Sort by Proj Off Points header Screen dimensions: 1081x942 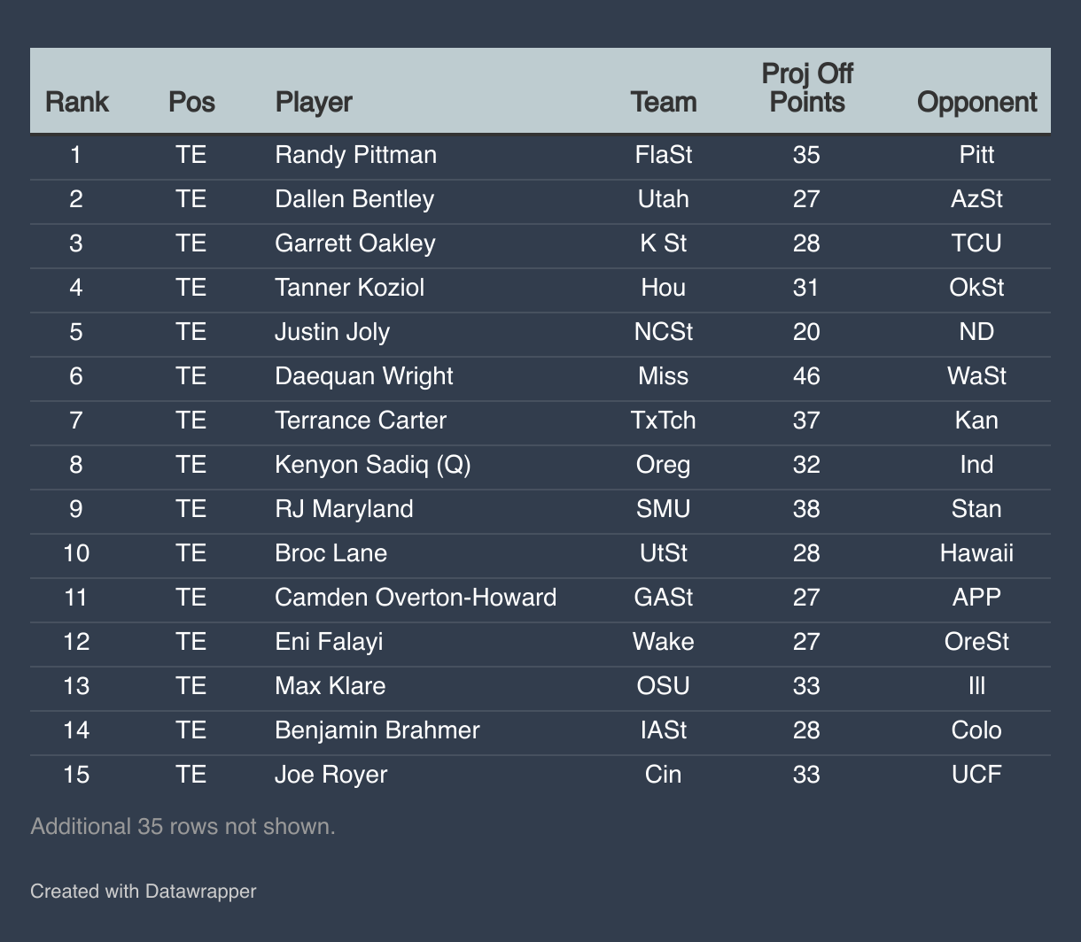pyautogui.click(x=806, y=89)
